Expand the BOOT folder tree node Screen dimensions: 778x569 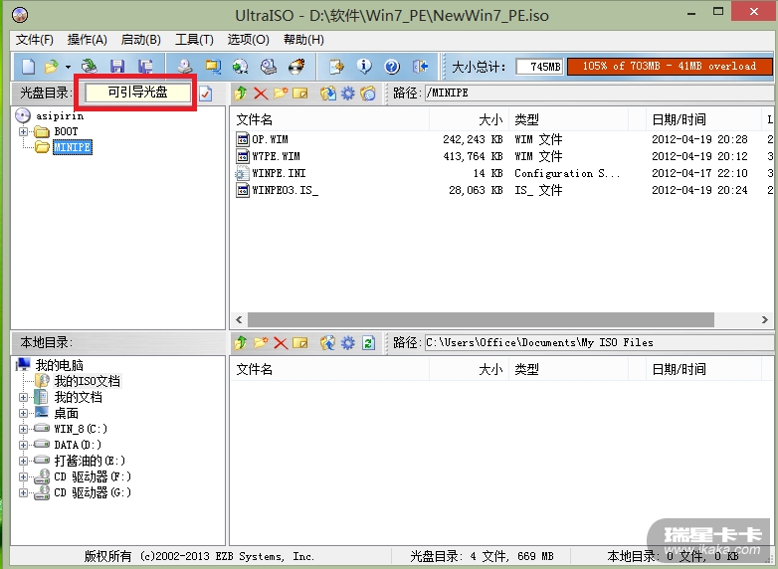(x=23, y=131)
